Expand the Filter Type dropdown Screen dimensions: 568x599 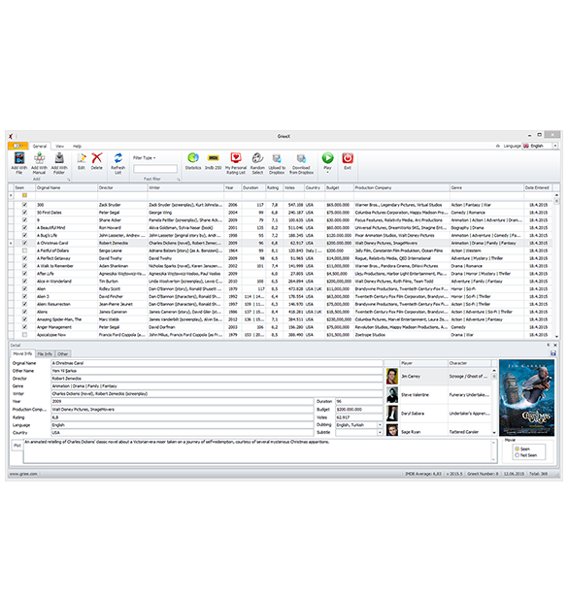click(x=145, y=158)
